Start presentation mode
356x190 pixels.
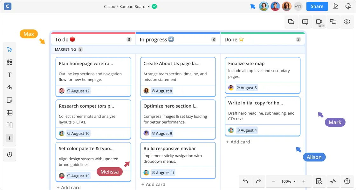[336, 6]
